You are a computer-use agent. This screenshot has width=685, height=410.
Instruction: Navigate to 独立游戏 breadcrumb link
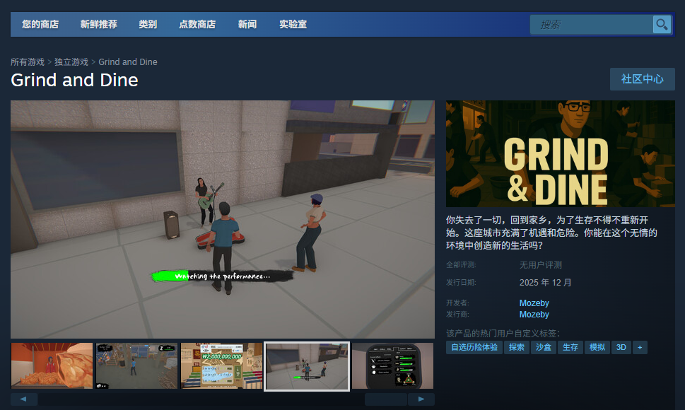coord(71,61)
